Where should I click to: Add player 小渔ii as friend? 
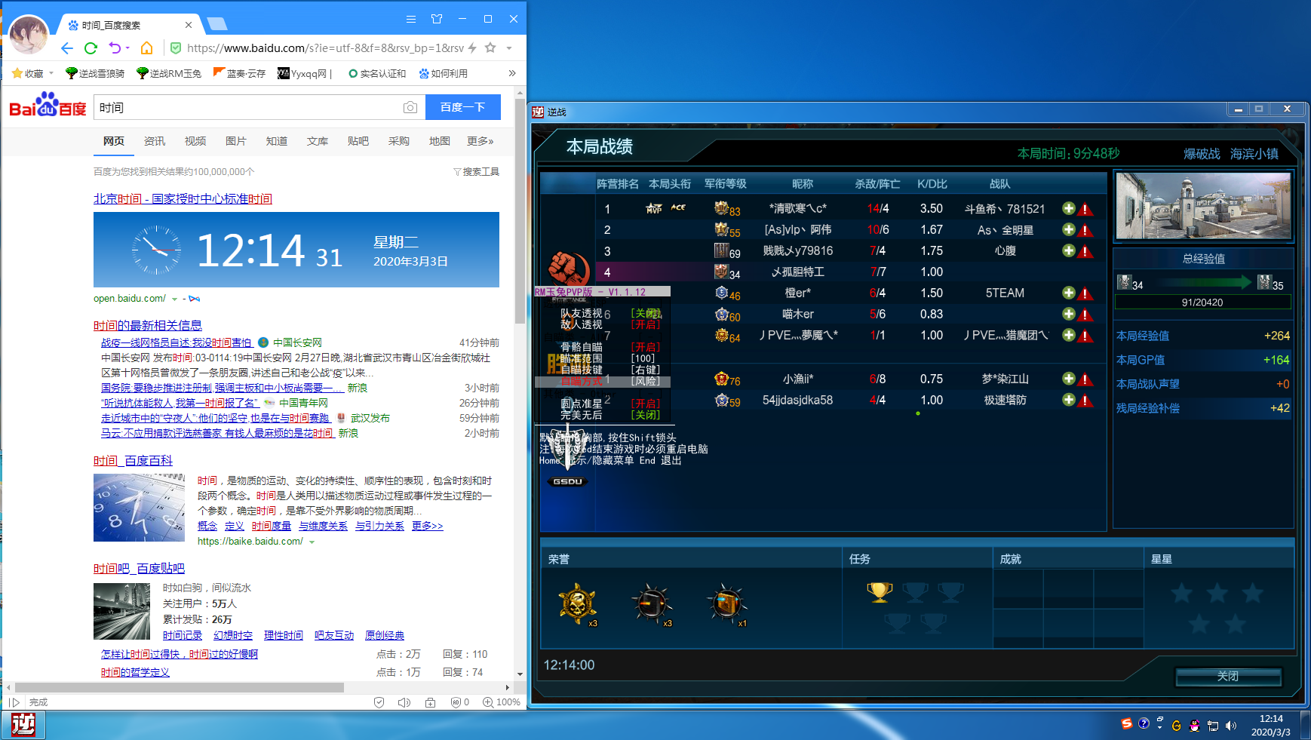pos(1069,379)
